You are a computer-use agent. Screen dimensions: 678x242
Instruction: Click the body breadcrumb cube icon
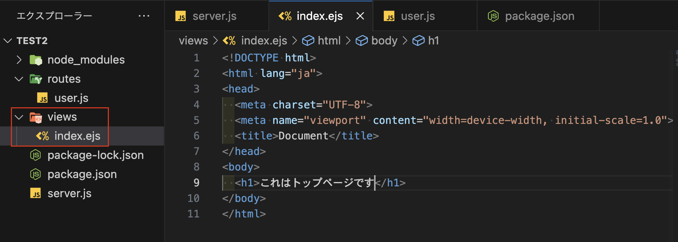(x=361, y=41)
